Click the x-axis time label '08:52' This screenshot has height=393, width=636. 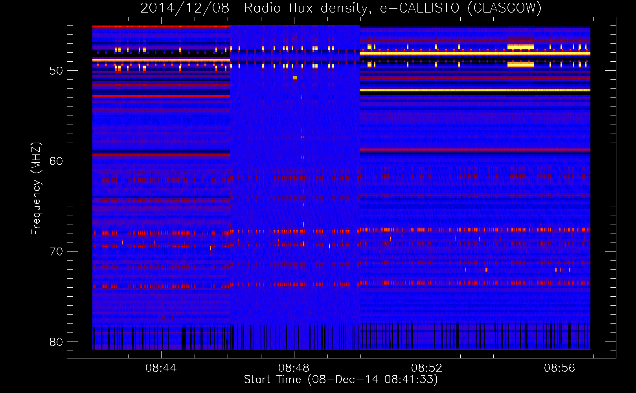426,368
